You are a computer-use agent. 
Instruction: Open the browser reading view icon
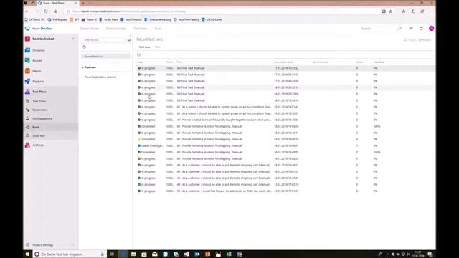click(384, 11)
